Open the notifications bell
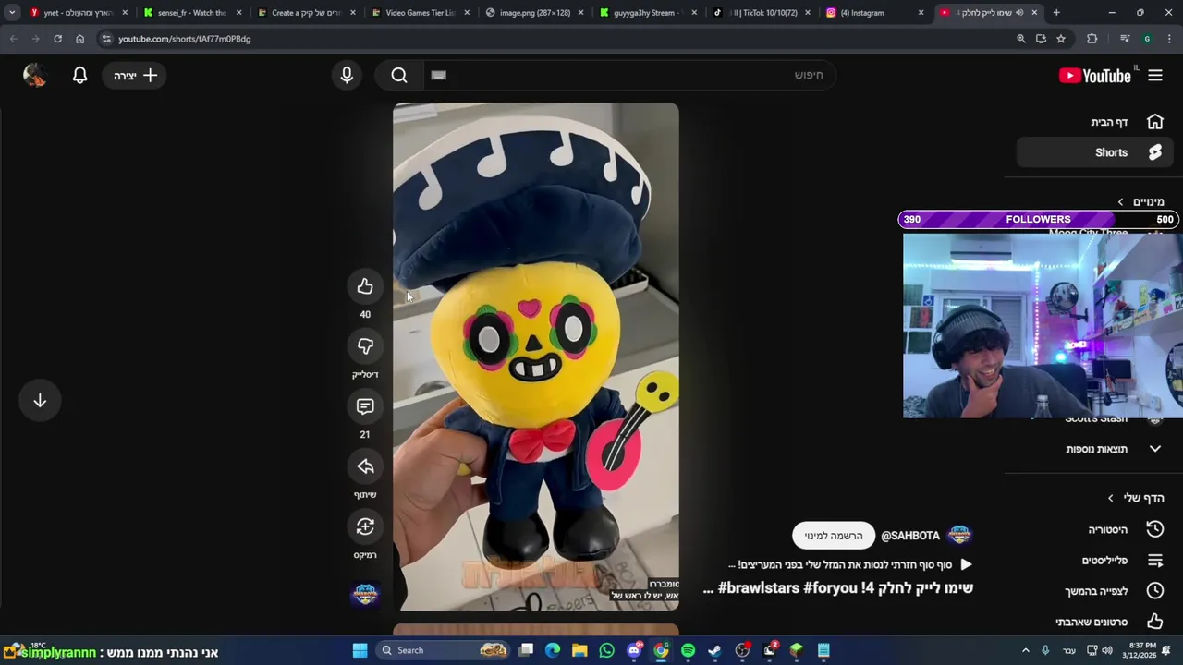The height and width of the screenshot is (665, 1183). (80, 76)
